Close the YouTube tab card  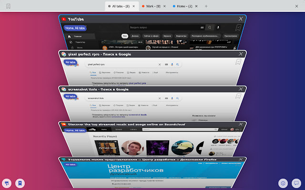click(x=241, y=19)
